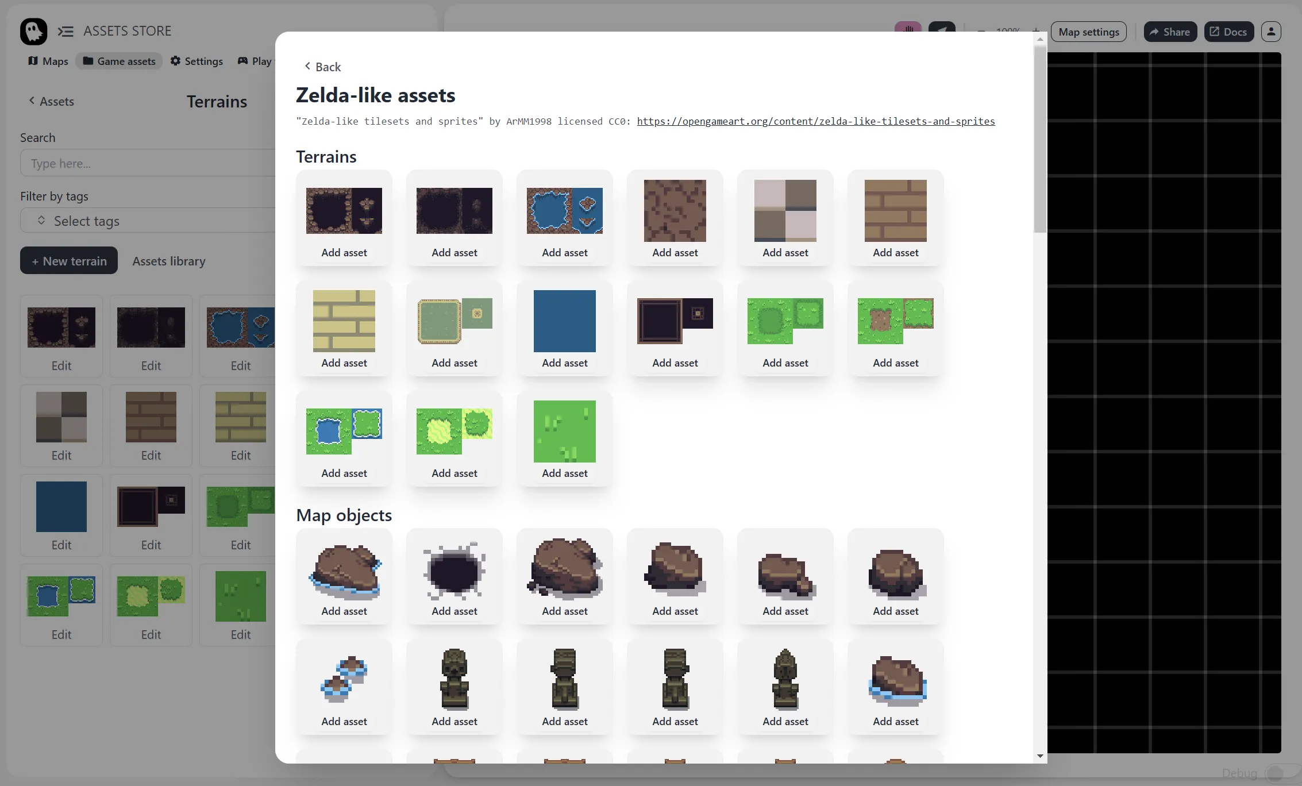Image resolution: width=1302 pixels, height=786 pixels.
Task: Click New terrain button
Action: 69,261
